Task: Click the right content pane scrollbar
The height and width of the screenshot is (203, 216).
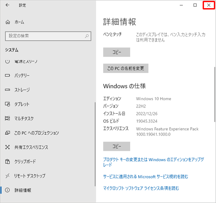Action: pos(215,95)
